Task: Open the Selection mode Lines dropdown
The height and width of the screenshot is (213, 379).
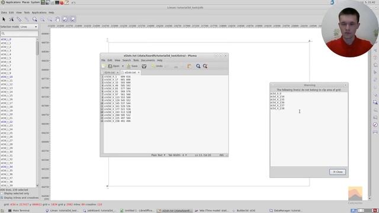Action: (x=29, y=27)
